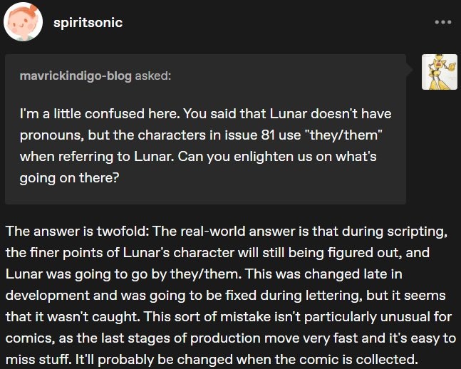The width and height of the screenshot is (461, 369).
Task: Click the asker's yellow character avatar
Action: [x=439, y=72]
